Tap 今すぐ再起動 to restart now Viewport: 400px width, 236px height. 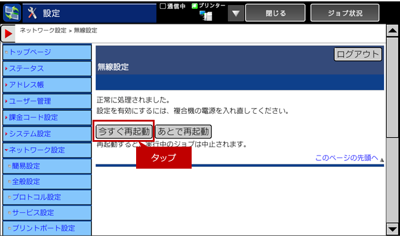124,131
